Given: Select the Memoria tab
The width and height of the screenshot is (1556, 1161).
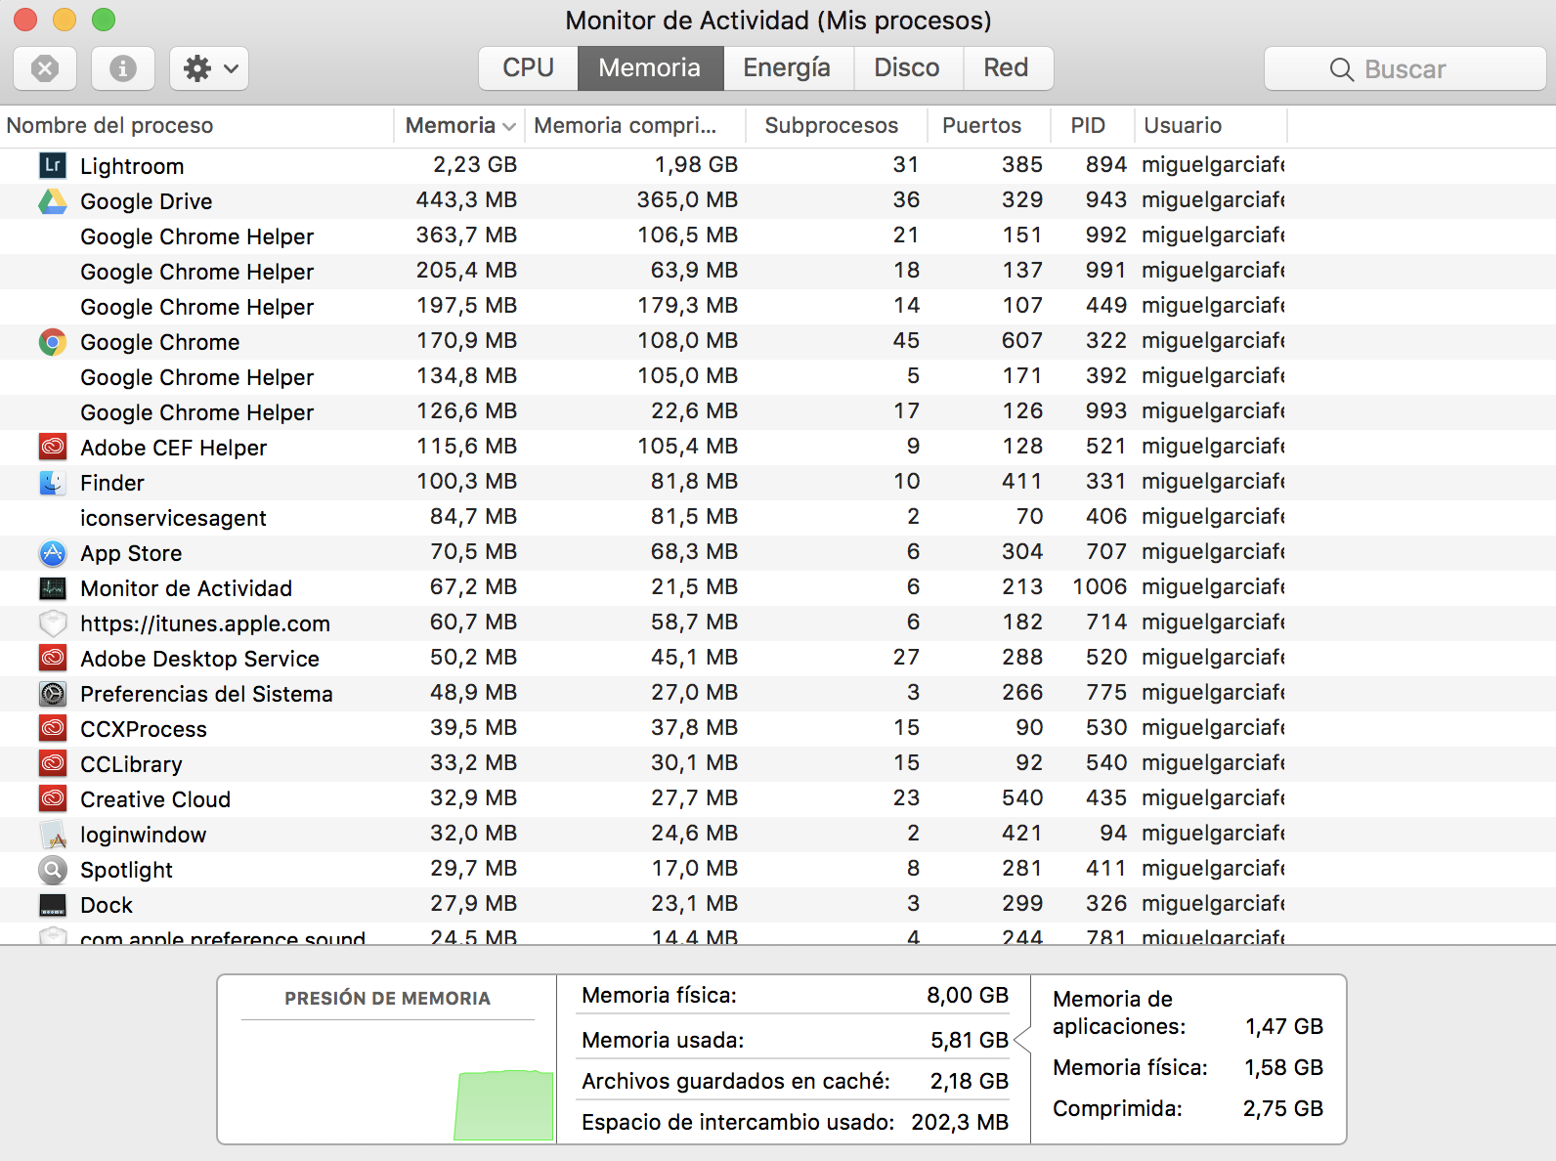Looking at the screenshot, I should [650, 67].
